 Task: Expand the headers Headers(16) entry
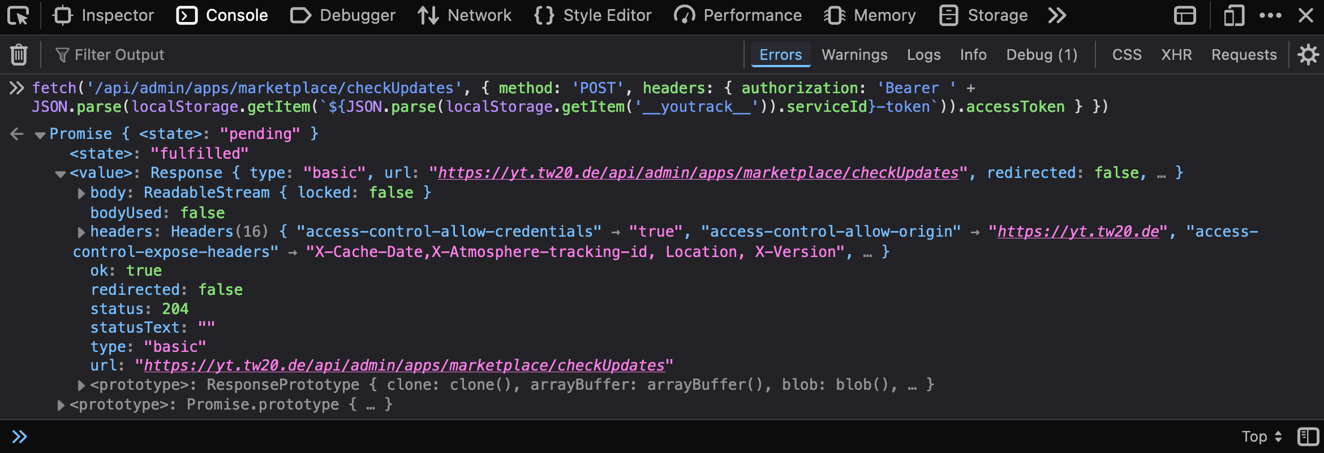(81, 232)
